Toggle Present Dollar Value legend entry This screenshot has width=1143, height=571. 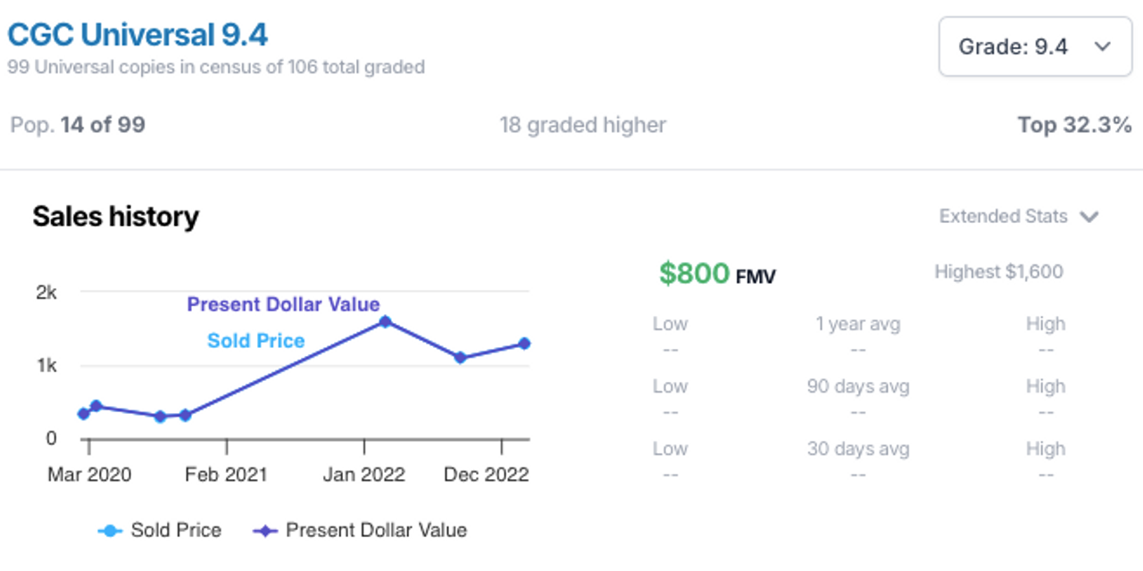tap(375, 530)
